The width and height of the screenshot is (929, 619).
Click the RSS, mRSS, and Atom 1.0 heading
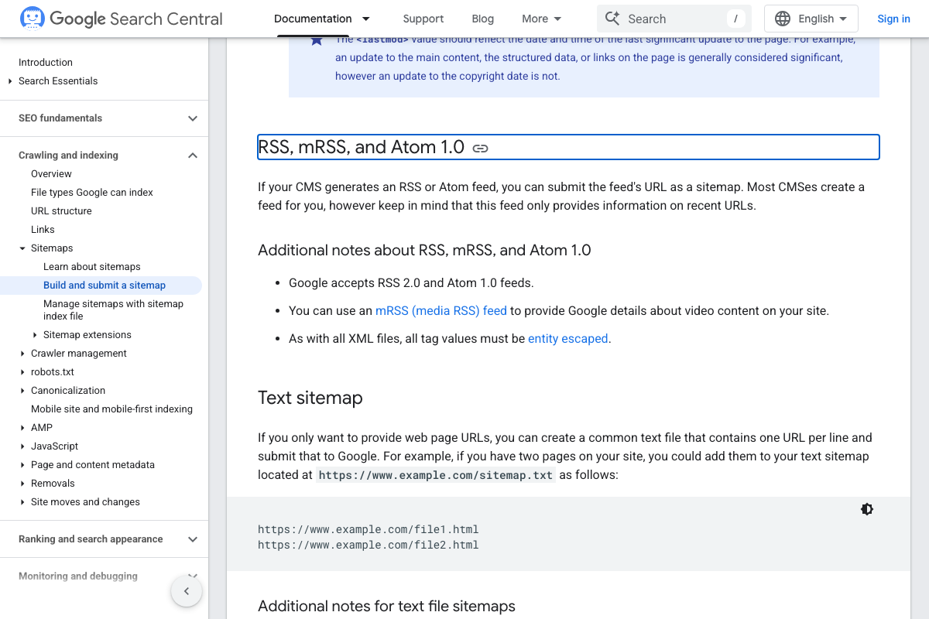pyautogui.click(x=361, y=147)
